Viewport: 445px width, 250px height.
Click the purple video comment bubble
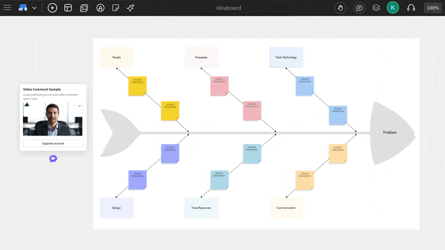(53, 159)
